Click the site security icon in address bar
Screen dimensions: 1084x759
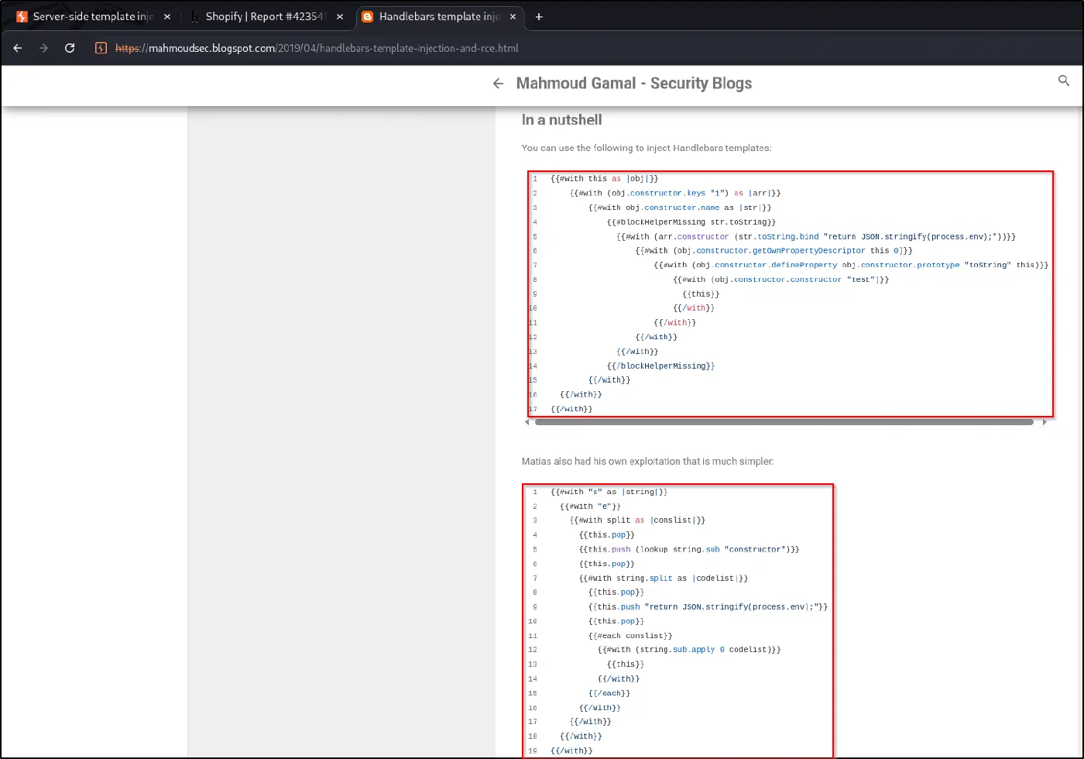[101, 48]
